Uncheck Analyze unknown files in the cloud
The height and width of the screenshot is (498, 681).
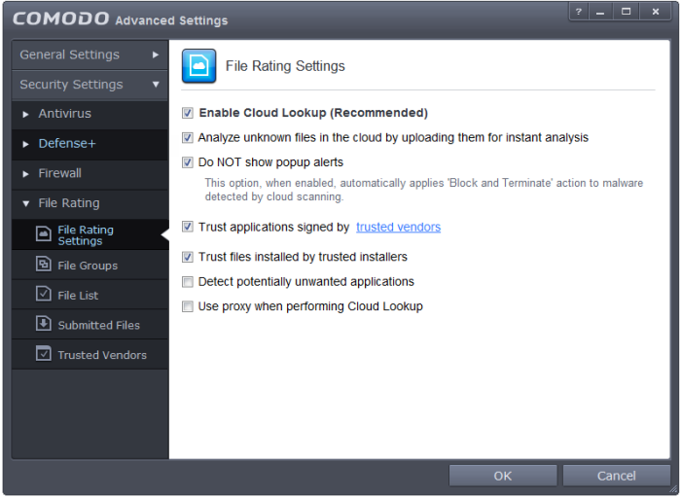coord(188,138)
